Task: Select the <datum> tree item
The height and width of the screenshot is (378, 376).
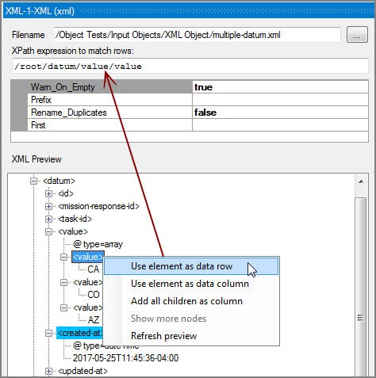Action: click(x=59, y=181)
